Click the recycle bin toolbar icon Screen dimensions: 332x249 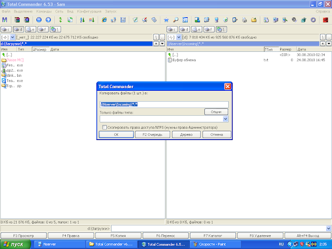click(226, 20)
